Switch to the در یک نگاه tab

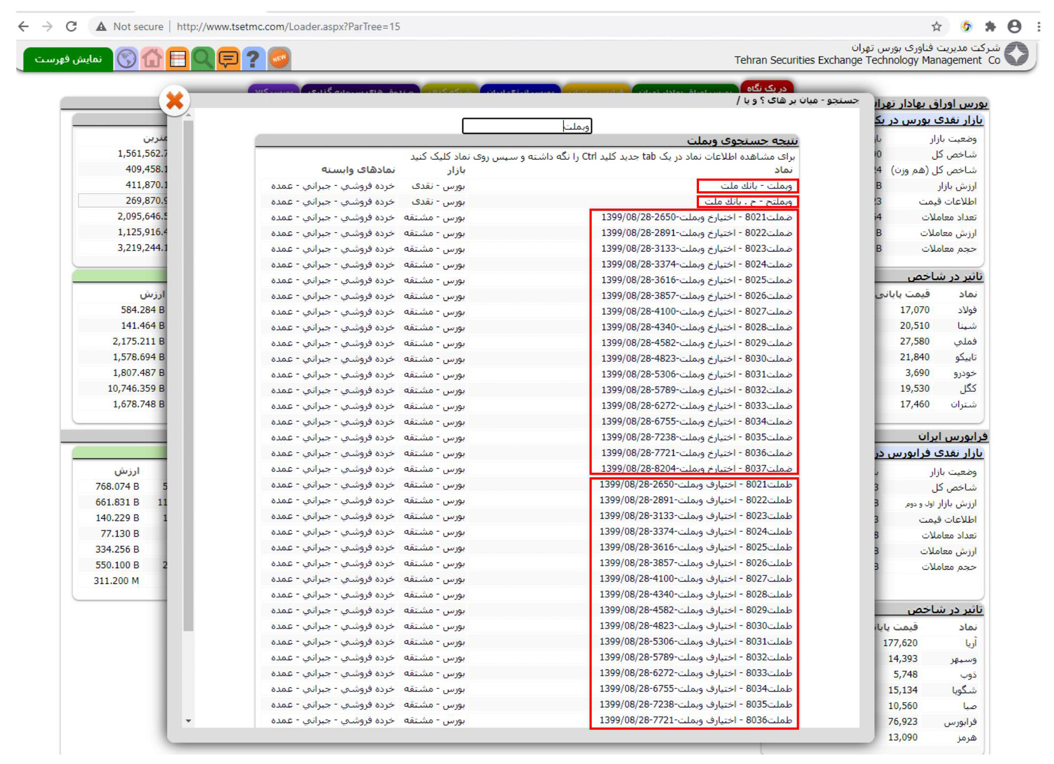pos(766,88)
